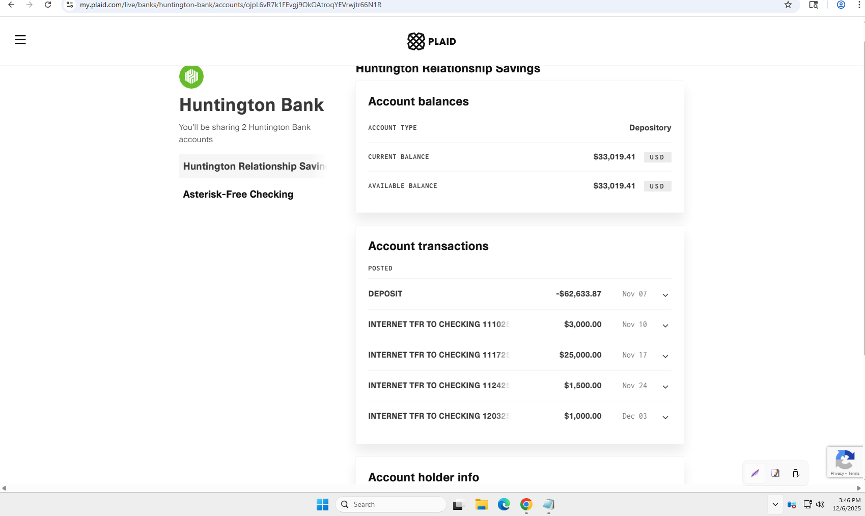Expand the Nov 10 transfer transaction
The image size is (865, 516).
[665, 325]
